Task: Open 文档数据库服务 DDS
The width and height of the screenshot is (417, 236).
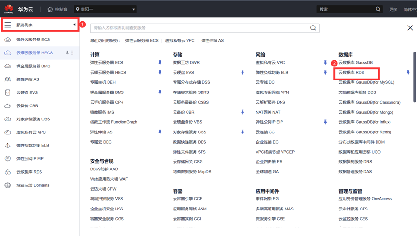Action: click(357, 92)
